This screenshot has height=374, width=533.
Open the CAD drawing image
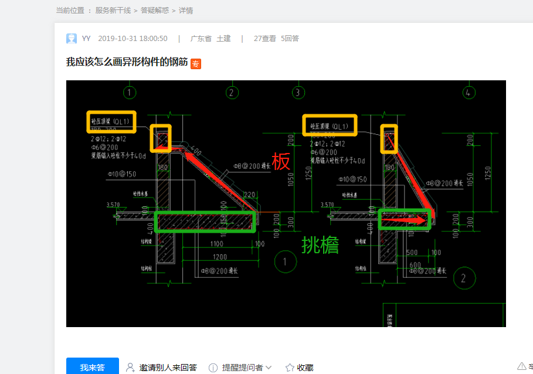click(x=286, y=204)
